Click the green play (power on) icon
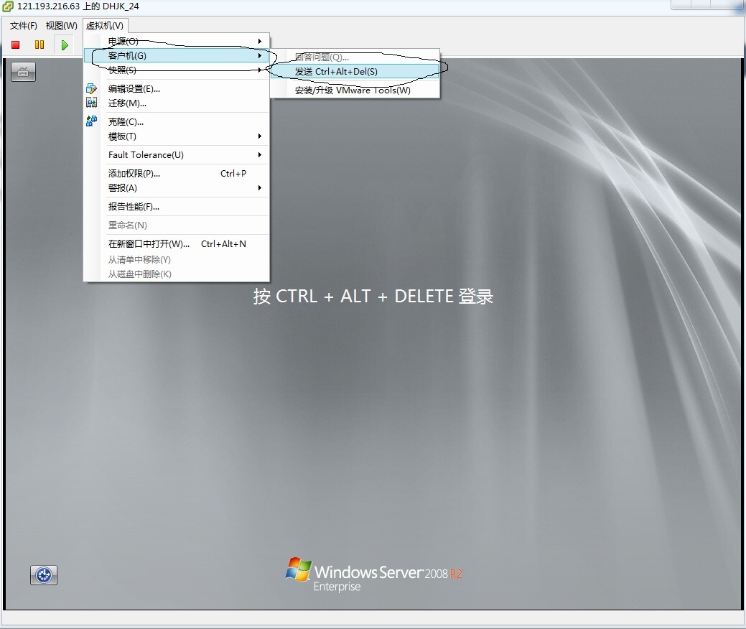Viewport: 746px width, 629px height. (65, 45)
